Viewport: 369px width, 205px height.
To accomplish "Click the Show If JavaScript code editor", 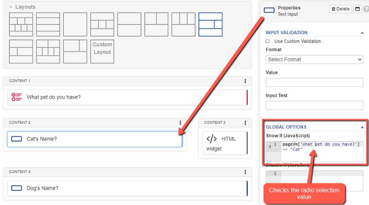I will pyautogui.click(x=314, y=152).
